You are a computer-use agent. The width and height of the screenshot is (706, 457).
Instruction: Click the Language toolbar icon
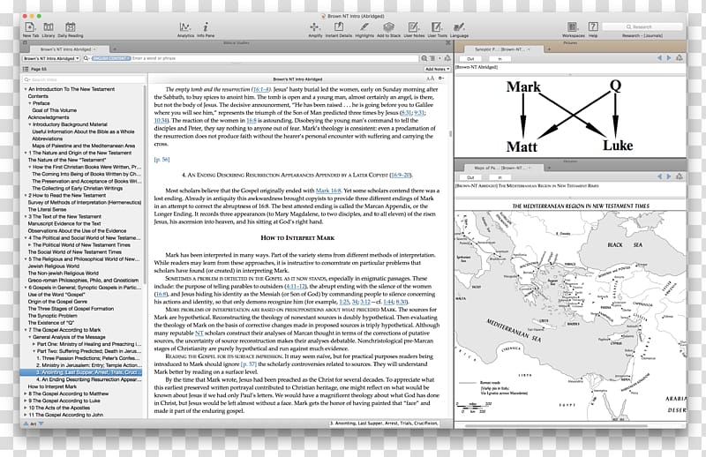point(459,27)
